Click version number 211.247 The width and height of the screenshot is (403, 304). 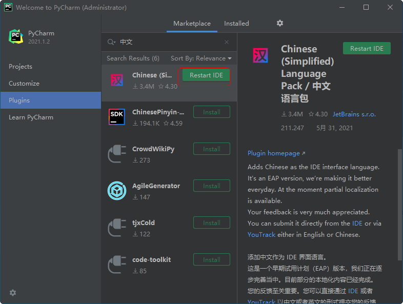click(292, 128)
